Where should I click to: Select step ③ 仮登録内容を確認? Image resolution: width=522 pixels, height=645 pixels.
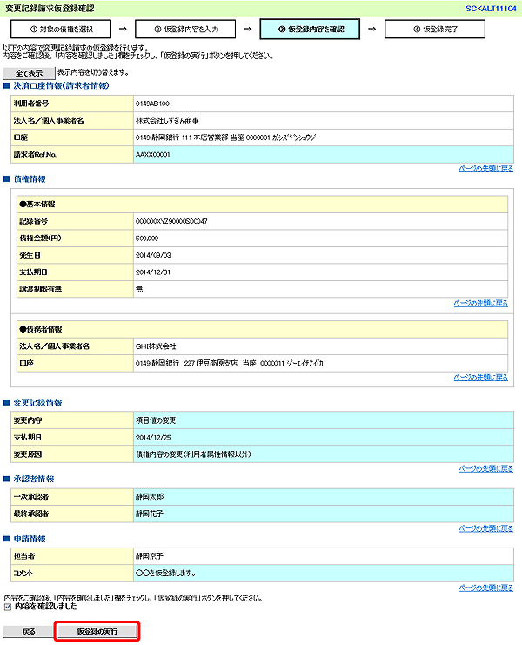coord(310,30)
